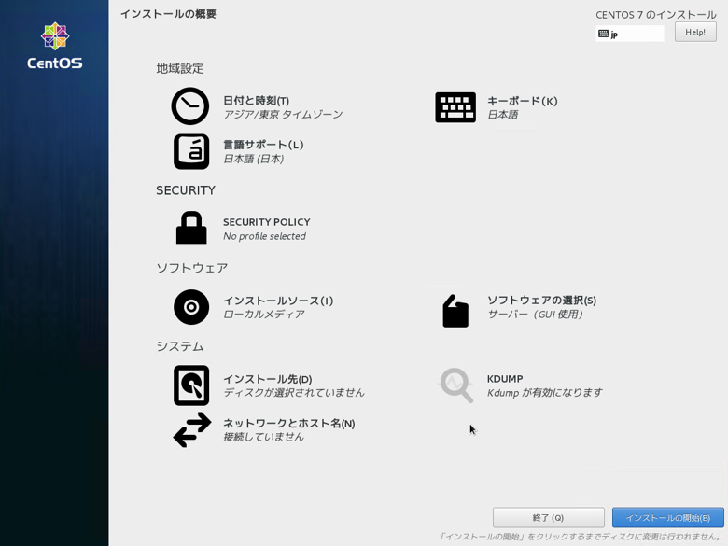Click the システム section heading

coord(180,346)
